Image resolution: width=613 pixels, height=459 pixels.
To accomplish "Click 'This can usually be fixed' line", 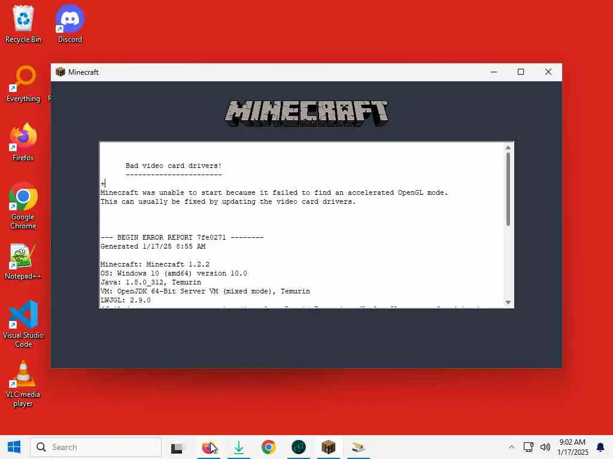I will coord(228,201).
